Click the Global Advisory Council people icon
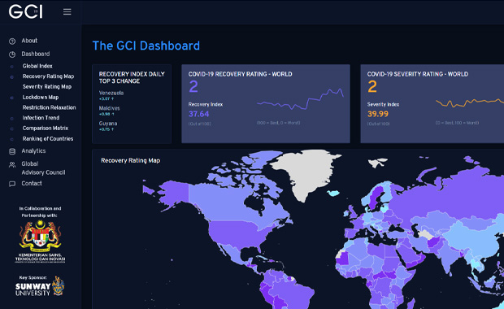 tap(12, 164)
